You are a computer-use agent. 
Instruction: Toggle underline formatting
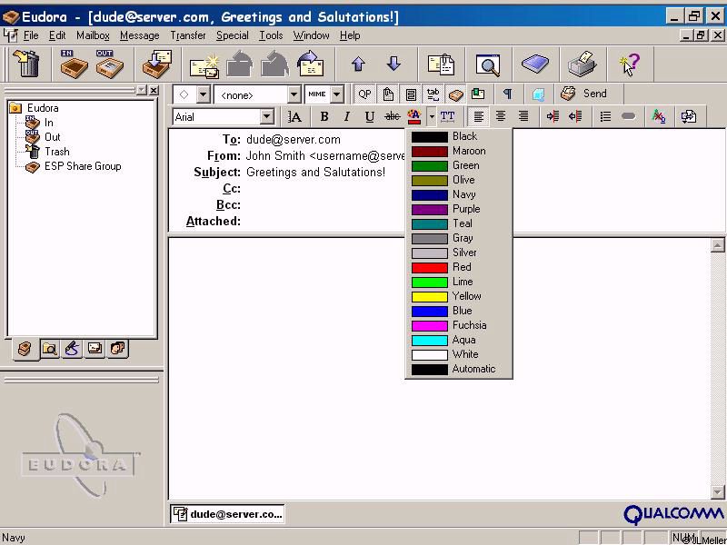370,117
